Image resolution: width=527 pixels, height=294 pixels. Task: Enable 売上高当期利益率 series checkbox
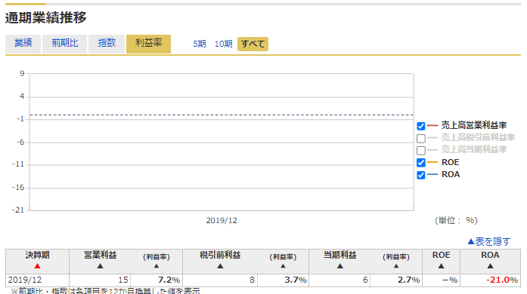[x=421, y=150]
